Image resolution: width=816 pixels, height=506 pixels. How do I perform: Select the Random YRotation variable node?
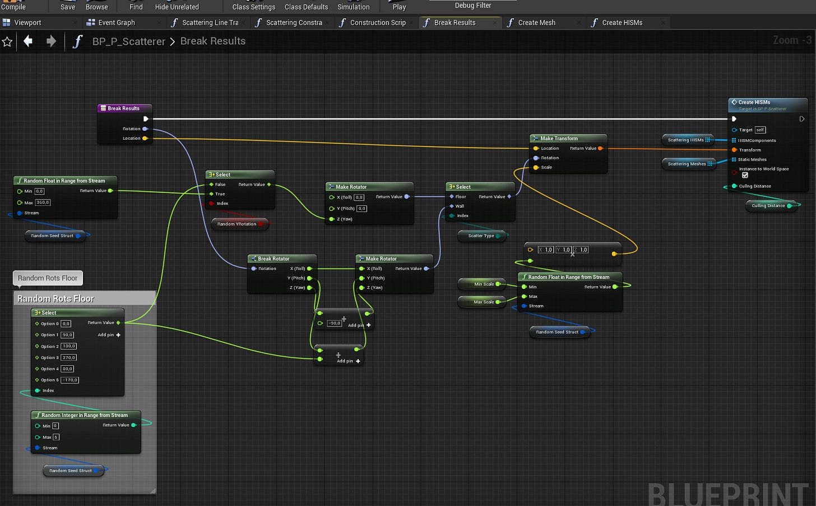coord(240,224)
